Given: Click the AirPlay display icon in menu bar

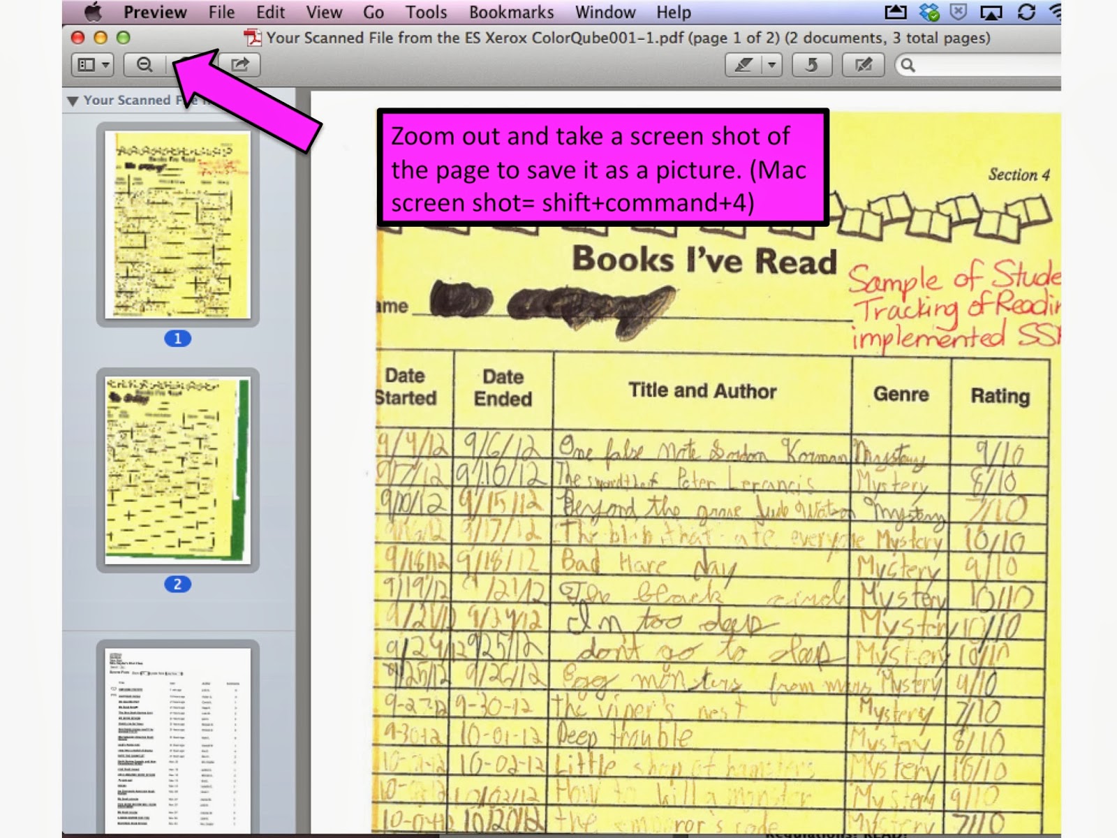Looking at the screenshot, I should pyautogui.click(x=991, y=12).
